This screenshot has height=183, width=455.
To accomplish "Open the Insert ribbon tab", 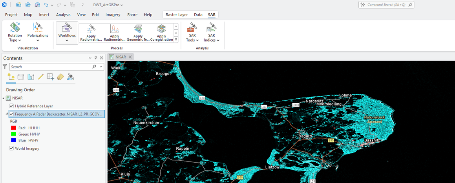I will point(44,15).
